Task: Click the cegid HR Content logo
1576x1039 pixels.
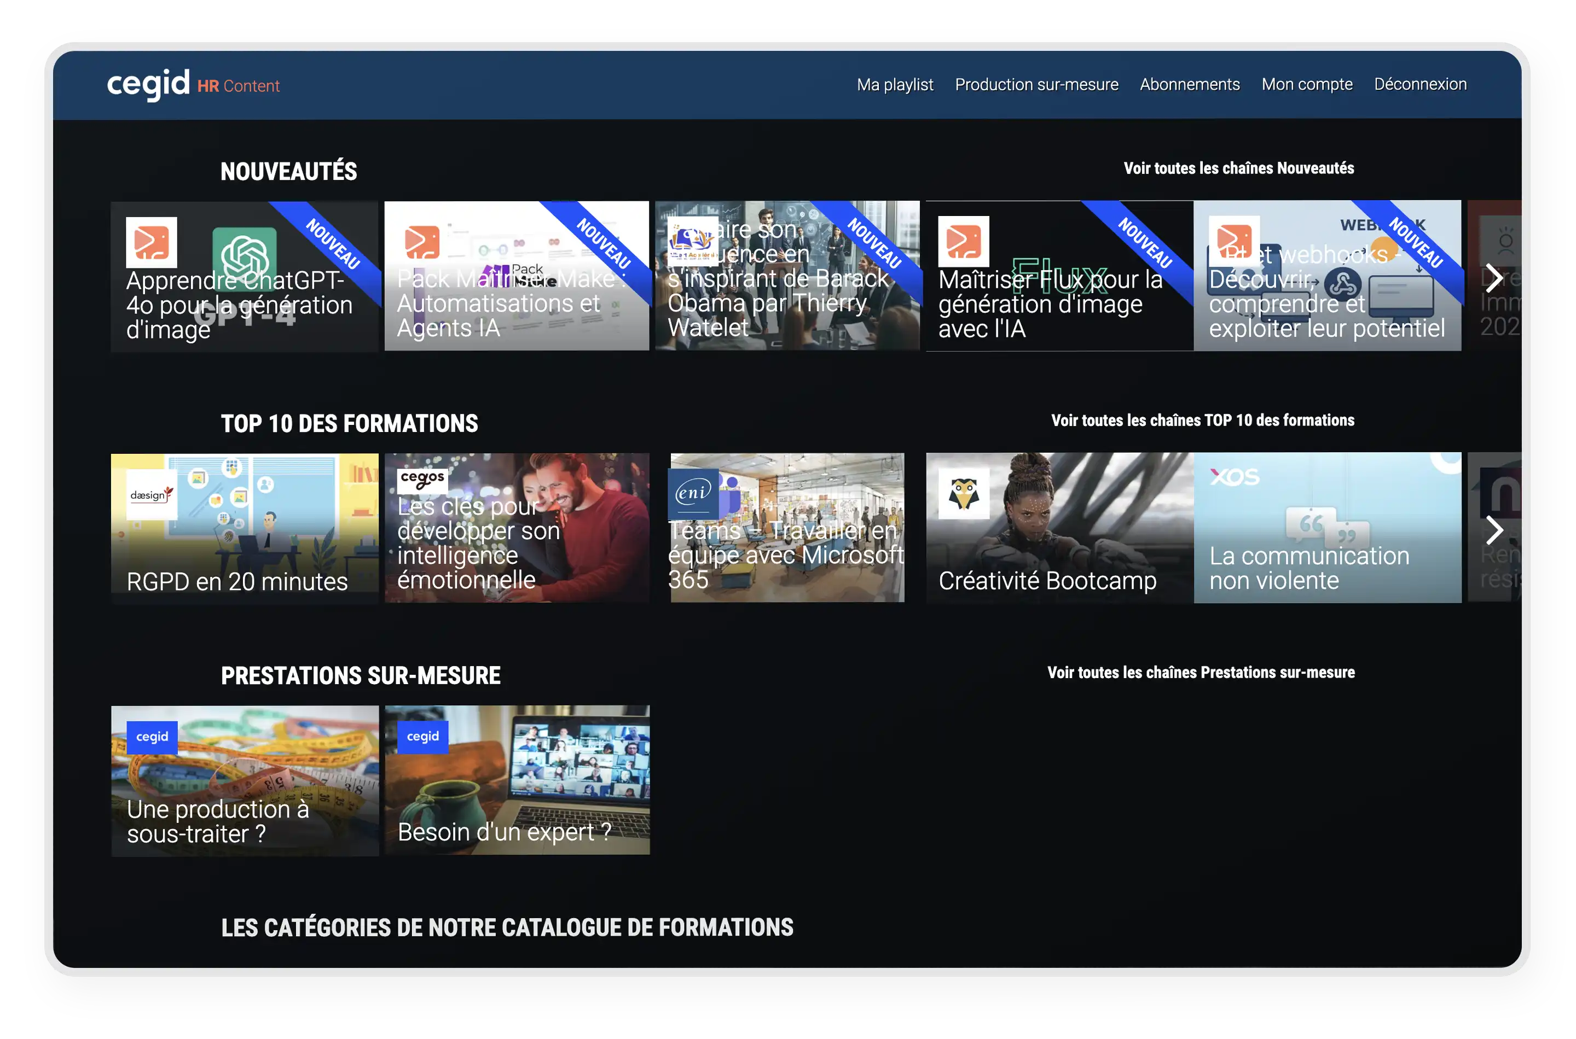Action: [193, 85]
